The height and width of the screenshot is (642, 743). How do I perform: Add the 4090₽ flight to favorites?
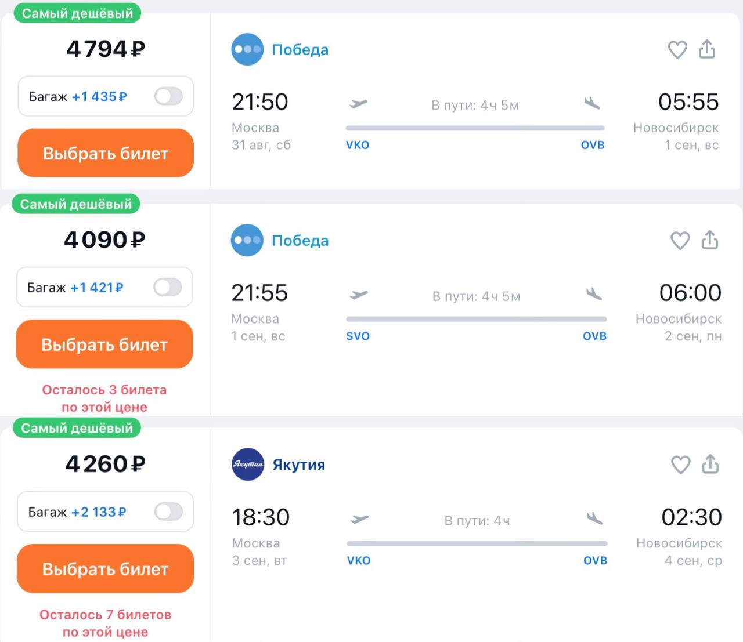[680, 241]
